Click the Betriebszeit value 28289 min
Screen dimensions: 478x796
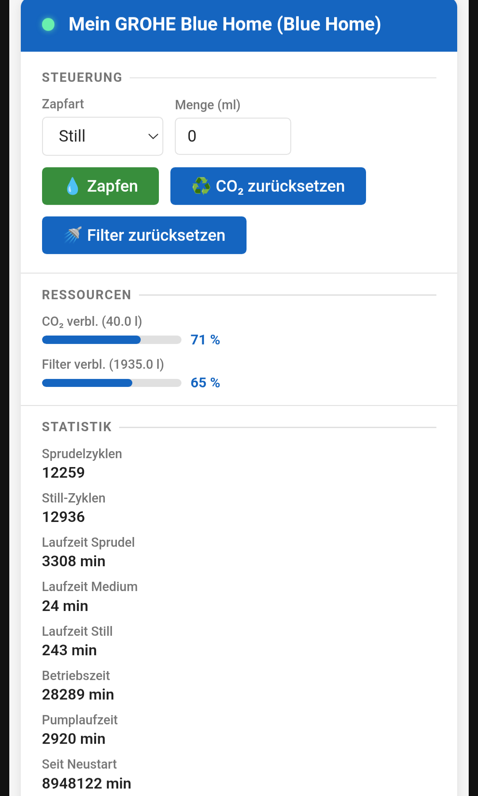click(78, 695)
